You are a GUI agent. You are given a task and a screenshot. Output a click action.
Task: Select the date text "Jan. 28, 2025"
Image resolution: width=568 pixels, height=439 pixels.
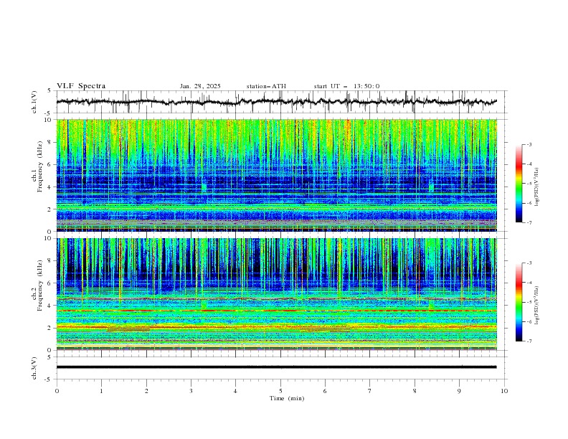click(x=200, y=86)
